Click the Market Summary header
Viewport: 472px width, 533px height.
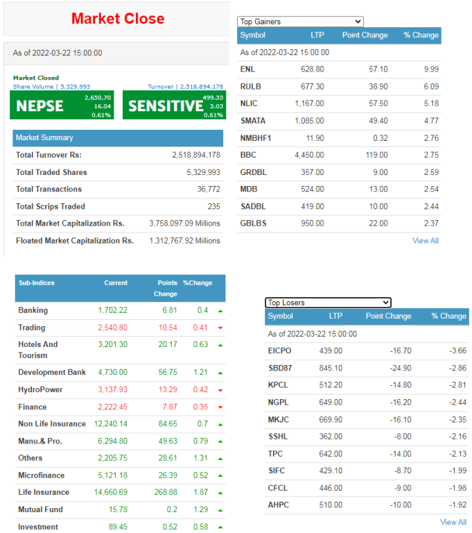point(118,137)
